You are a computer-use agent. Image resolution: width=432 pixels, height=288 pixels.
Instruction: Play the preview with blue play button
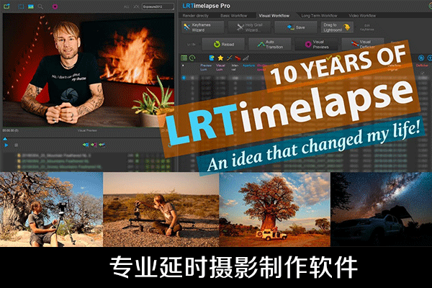pyautogui.click(x=6, y=145)
